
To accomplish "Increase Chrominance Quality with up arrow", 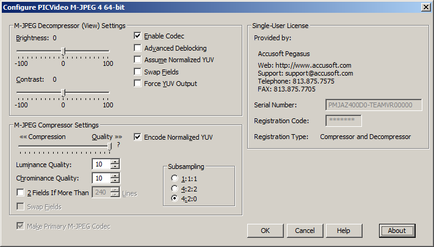I will (115, 175).
